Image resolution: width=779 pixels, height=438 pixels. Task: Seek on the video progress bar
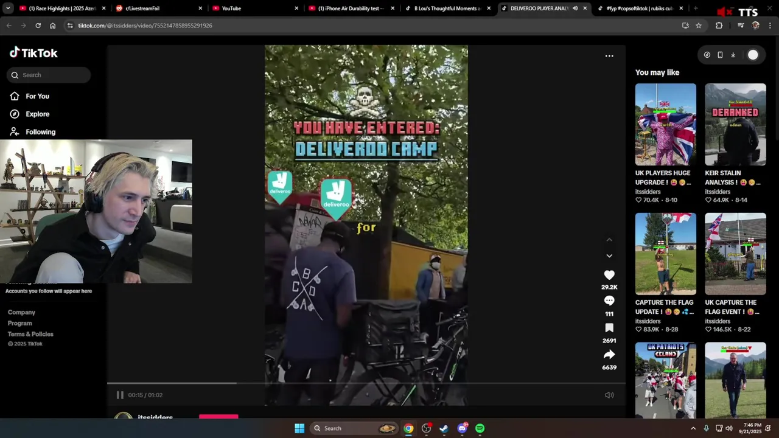click(x=366, y=383)
